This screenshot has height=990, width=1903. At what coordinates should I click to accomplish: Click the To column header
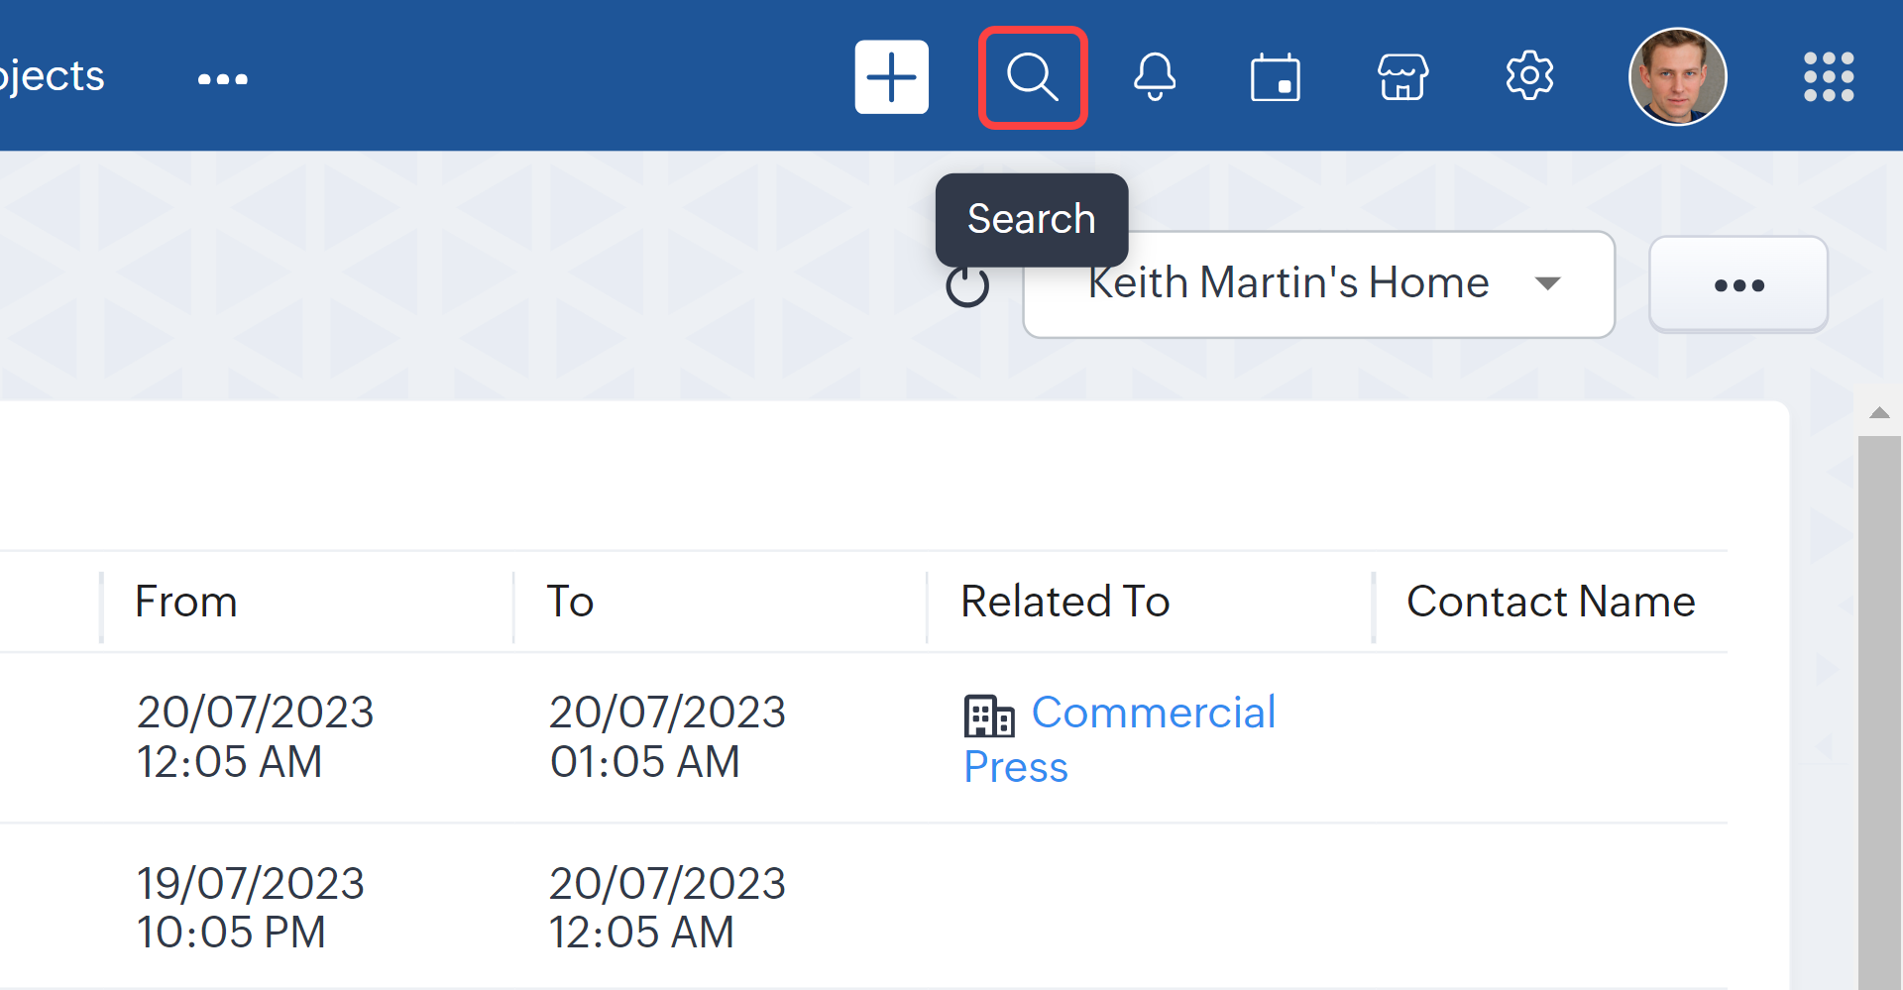click(570, 602)
